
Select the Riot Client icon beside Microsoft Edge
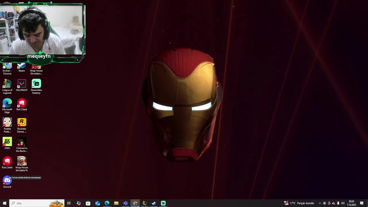point(22,105)
